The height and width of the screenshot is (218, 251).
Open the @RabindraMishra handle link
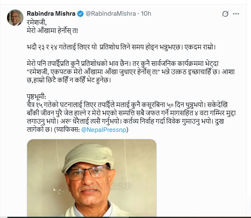(x=111, y=14)
